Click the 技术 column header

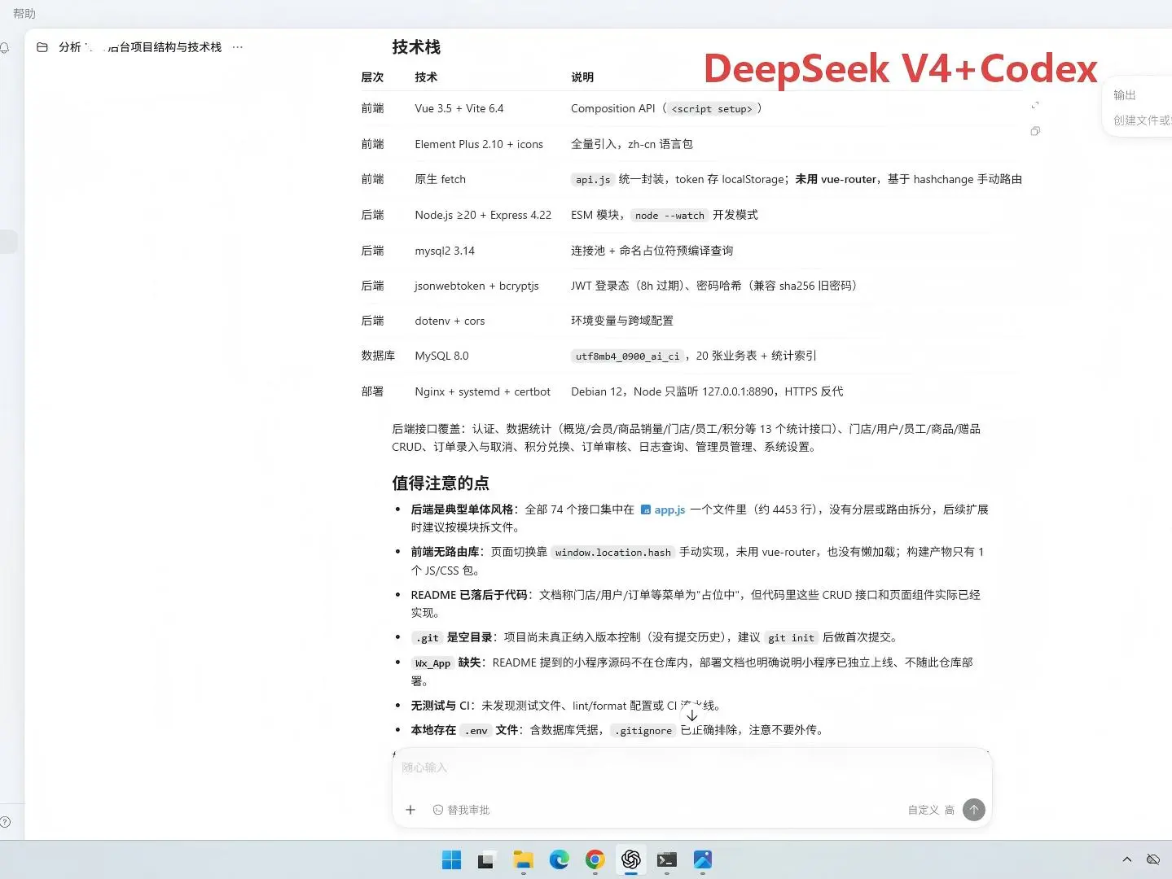(426, 77)
